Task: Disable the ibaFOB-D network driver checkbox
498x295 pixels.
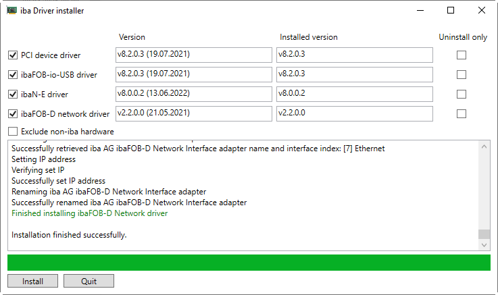Action: point(13,114)
